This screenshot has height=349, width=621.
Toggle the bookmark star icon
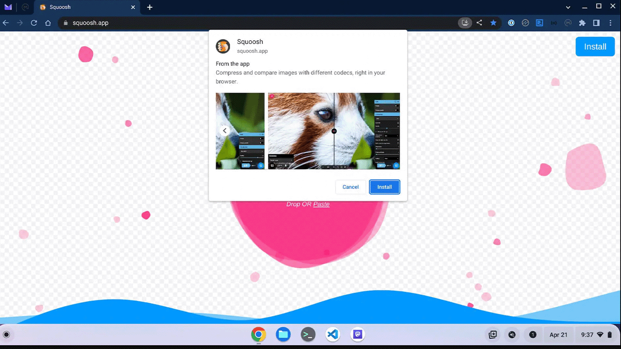click(x=493, y=23)
